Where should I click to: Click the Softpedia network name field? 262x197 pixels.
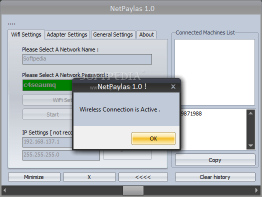pyautogui.click(x=87, y=59)
